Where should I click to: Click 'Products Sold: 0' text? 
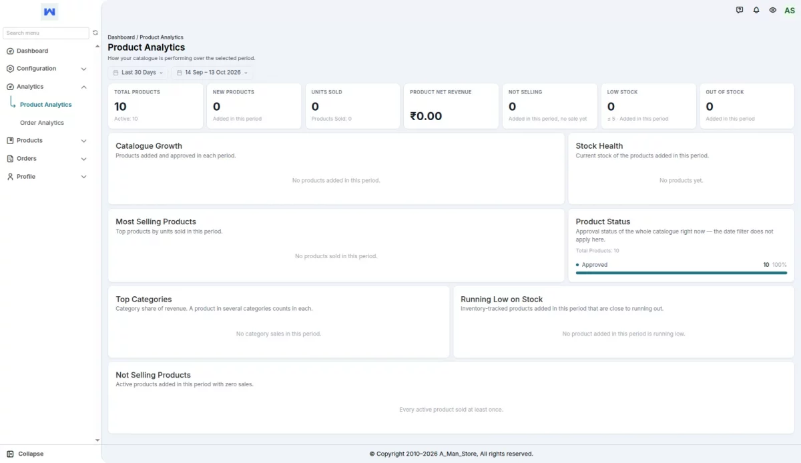click(x=331, y=119)
